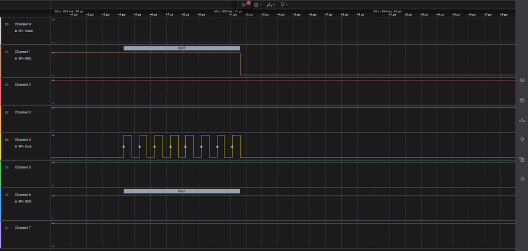Image resolution: width=528 pixels, height=251 pixels.
Task: Select the Channel 3 label
Action: pyautogui.click(x=23, y=112)
